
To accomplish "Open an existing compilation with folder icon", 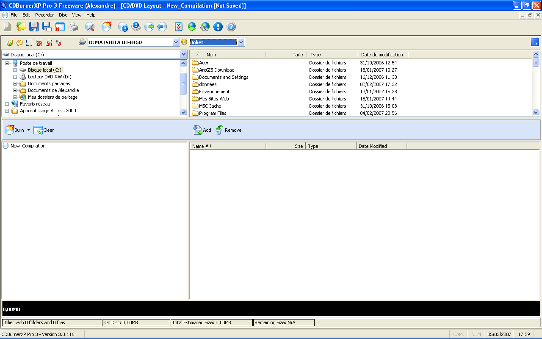I will (21, 27).
